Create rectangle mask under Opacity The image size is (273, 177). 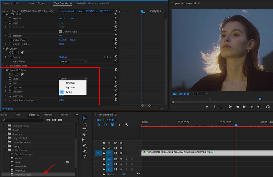click(17, 53)
